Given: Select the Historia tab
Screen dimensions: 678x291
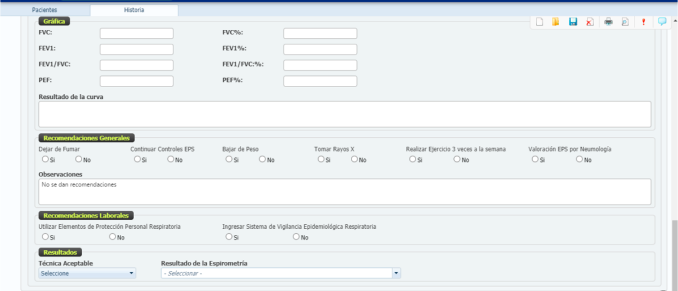Looking at the screenshot, I should pyautogui.click(x=134, y=10).
